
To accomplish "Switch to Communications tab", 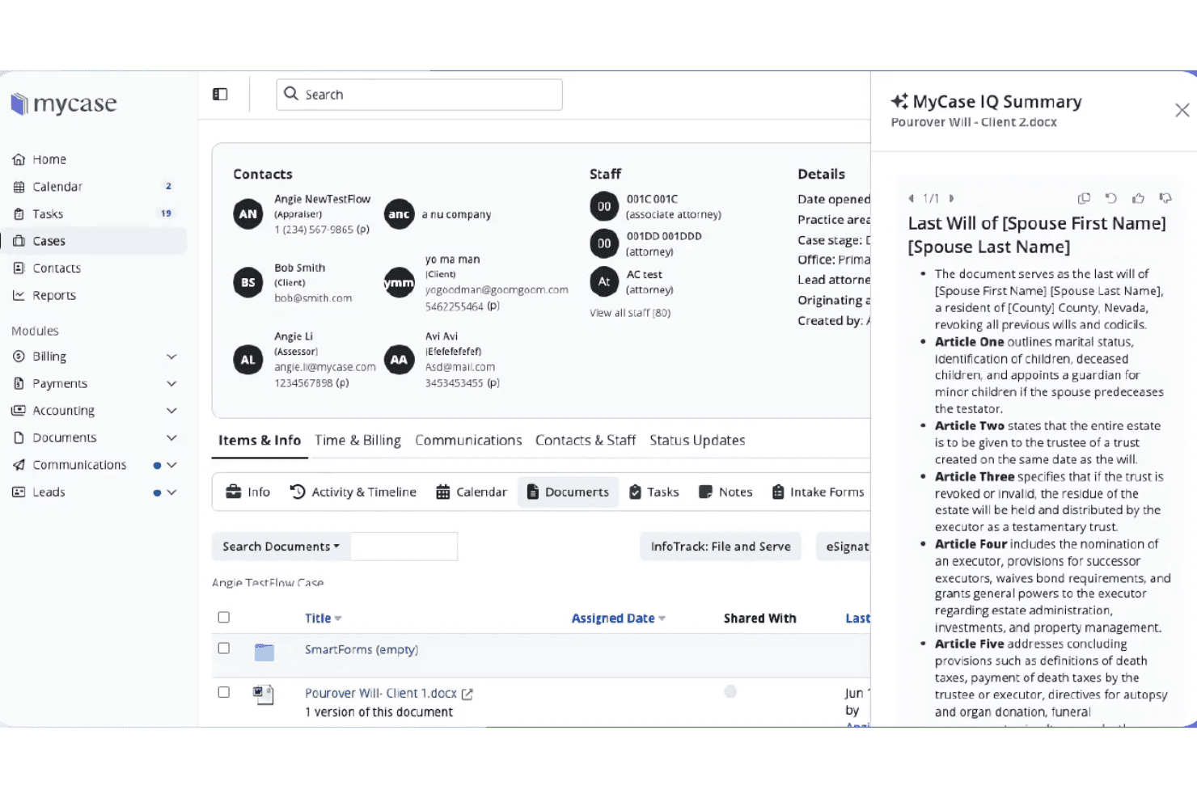I will pyautogui.click(x=468, y=441).
